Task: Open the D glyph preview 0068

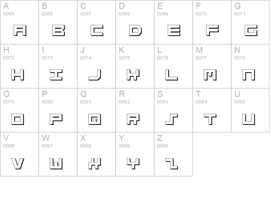Action: tap(135, 22)
